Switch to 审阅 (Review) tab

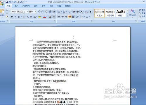click(x=51, y=6)
